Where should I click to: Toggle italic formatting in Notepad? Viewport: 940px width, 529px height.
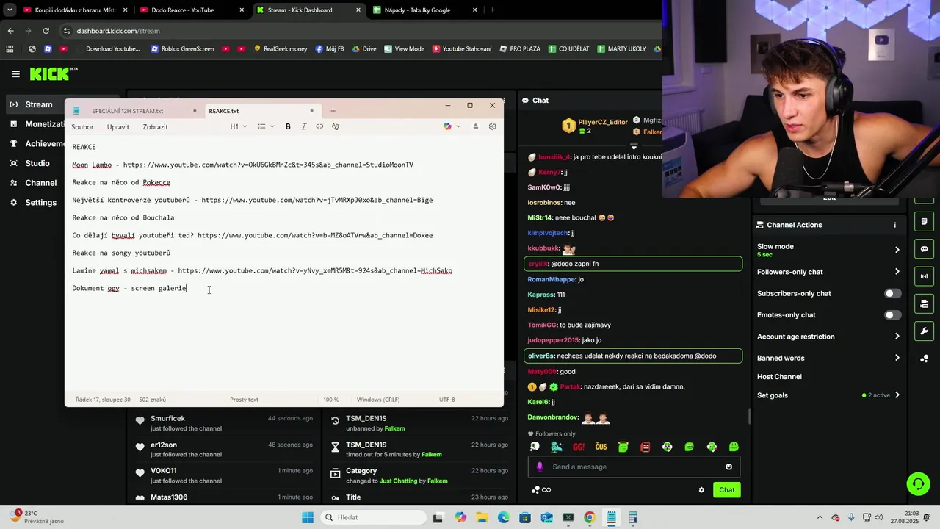[304, 126]
